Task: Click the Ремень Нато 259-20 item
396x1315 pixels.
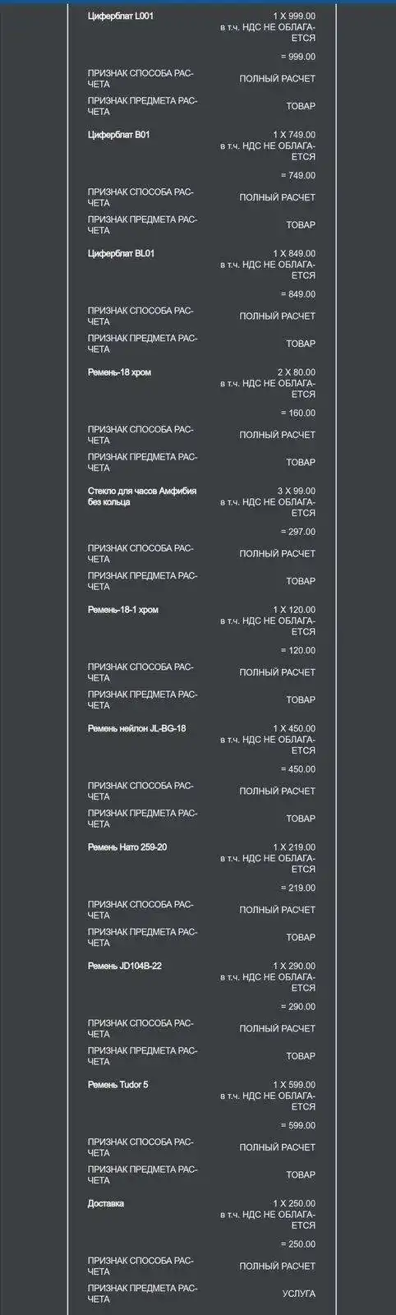Action: tap(127, 847)
